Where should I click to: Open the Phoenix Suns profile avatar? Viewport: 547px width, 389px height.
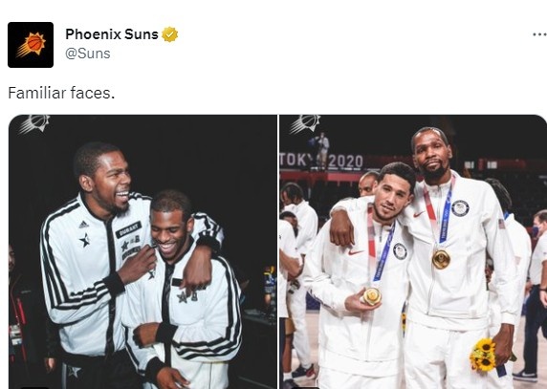click(31, 45)
